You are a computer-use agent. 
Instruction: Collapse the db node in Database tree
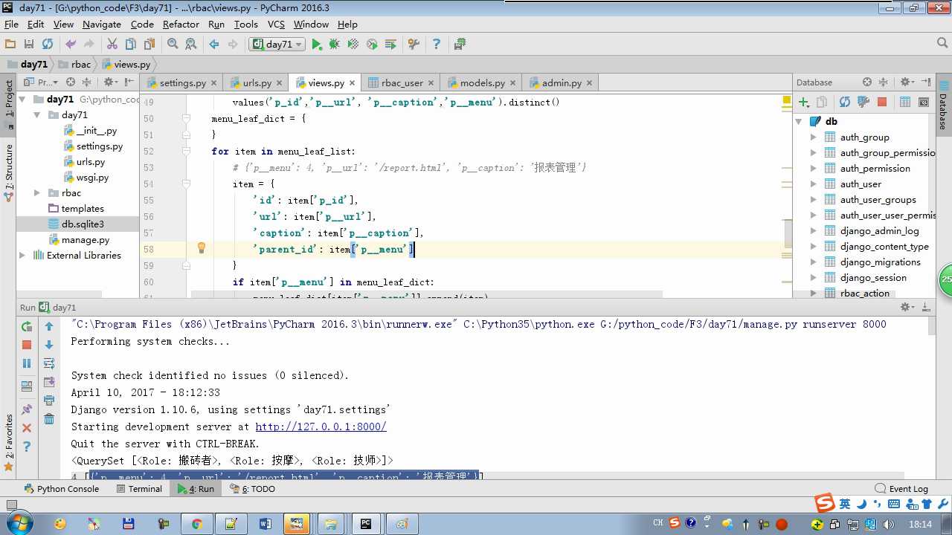(x=799, y=121)
